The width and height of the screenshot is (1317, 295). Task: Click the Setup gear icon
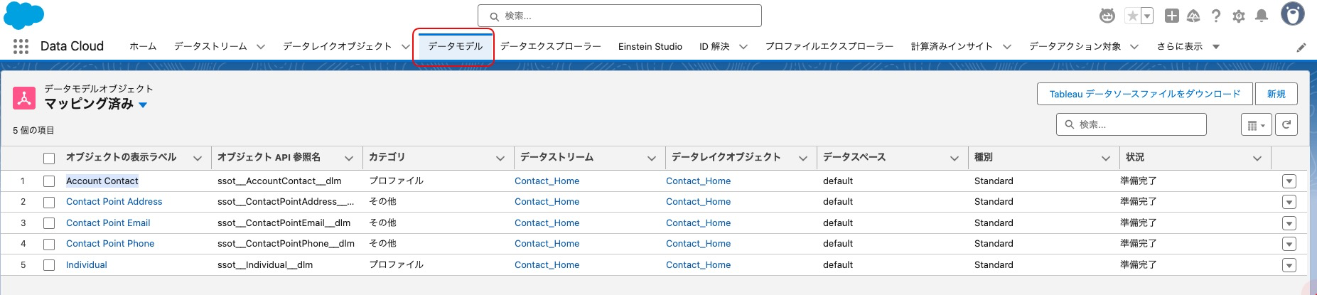click(1239, 16)
